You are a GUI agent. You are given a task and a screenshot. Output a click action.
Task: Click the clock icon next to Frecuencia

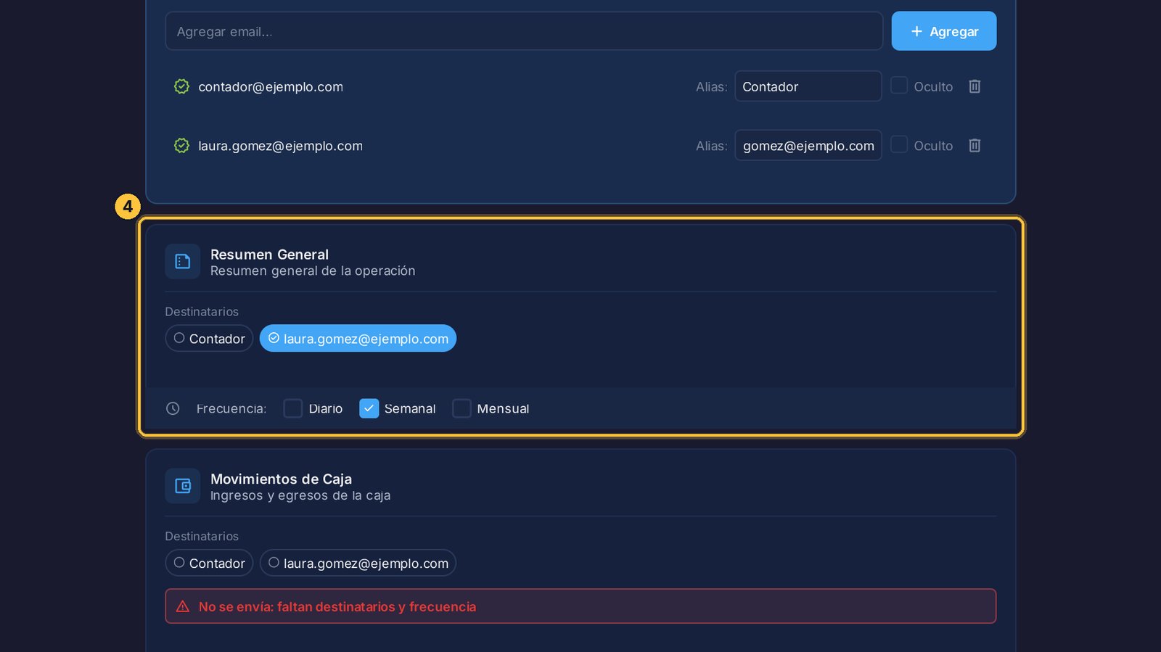tap(173, 408)
